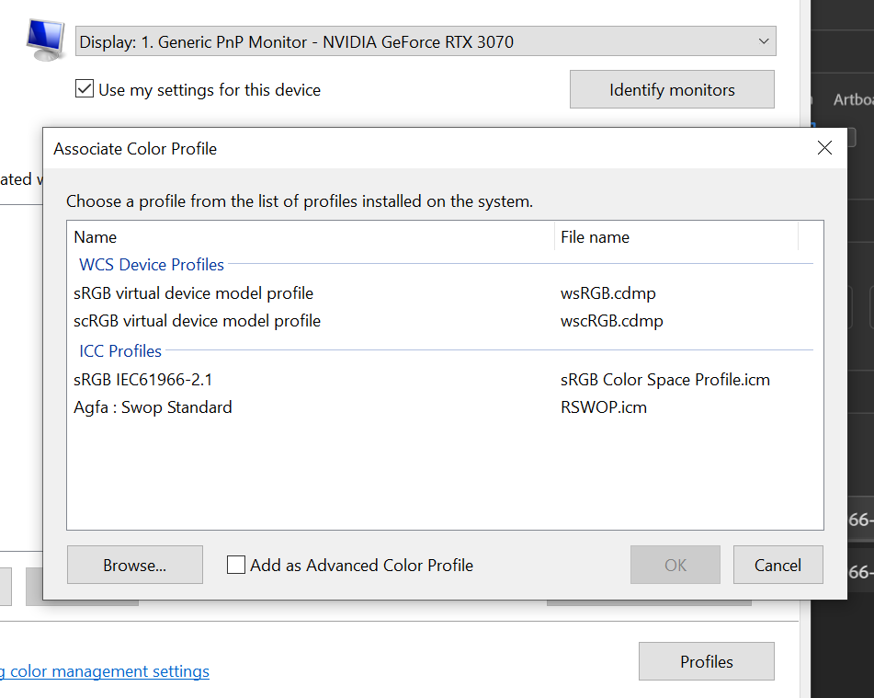Click the Identify monitors button
This screenshot has width=874, height=698.
pos(672,89)
